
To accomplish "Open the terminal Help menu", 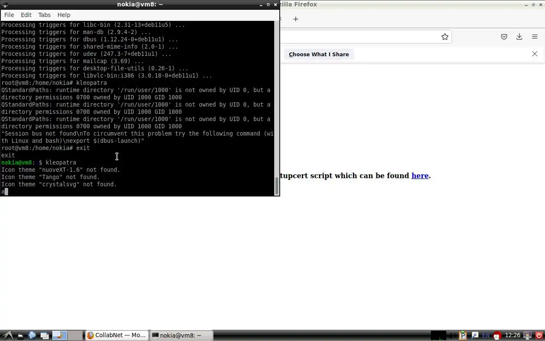I will (x=64, y=15).
